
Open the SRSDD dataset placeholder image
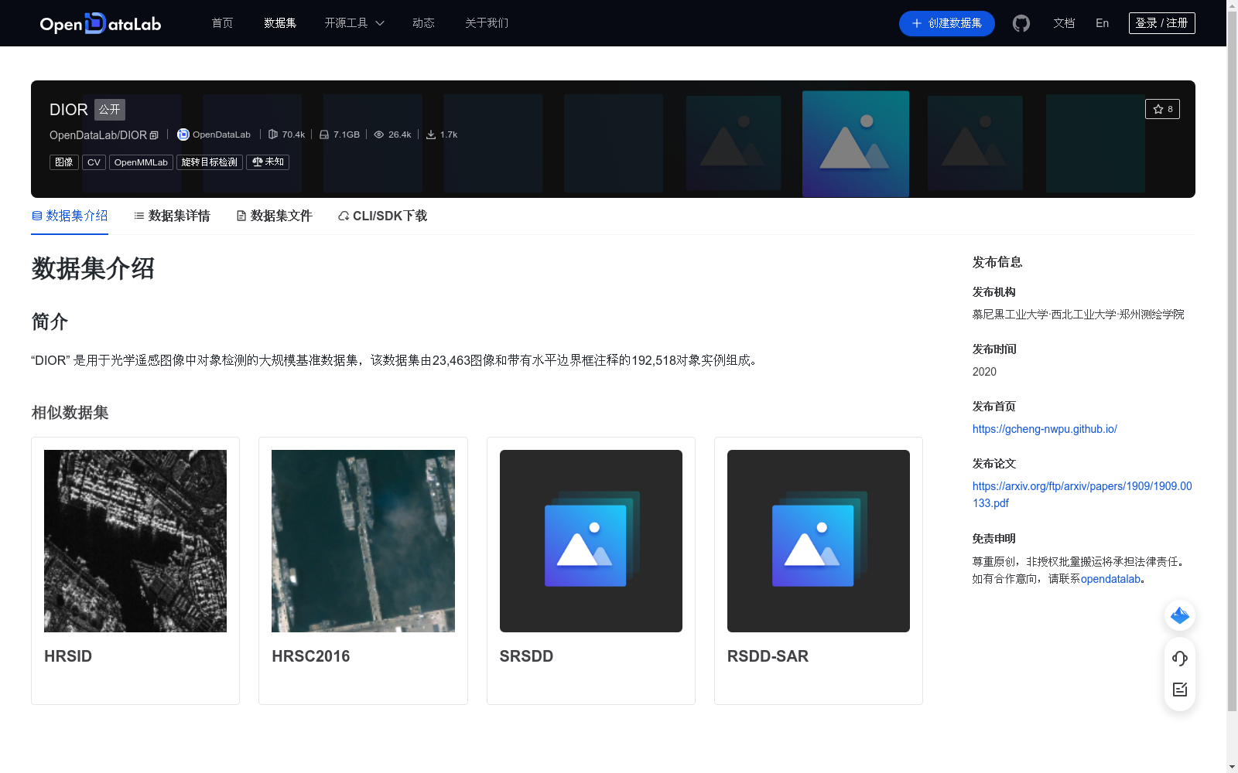click(591, 541)
